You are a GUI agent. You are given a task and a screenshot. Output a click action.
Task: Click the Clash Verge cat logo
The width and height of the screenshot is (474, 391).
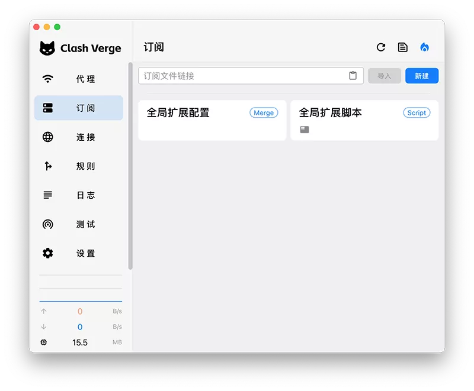47,48
